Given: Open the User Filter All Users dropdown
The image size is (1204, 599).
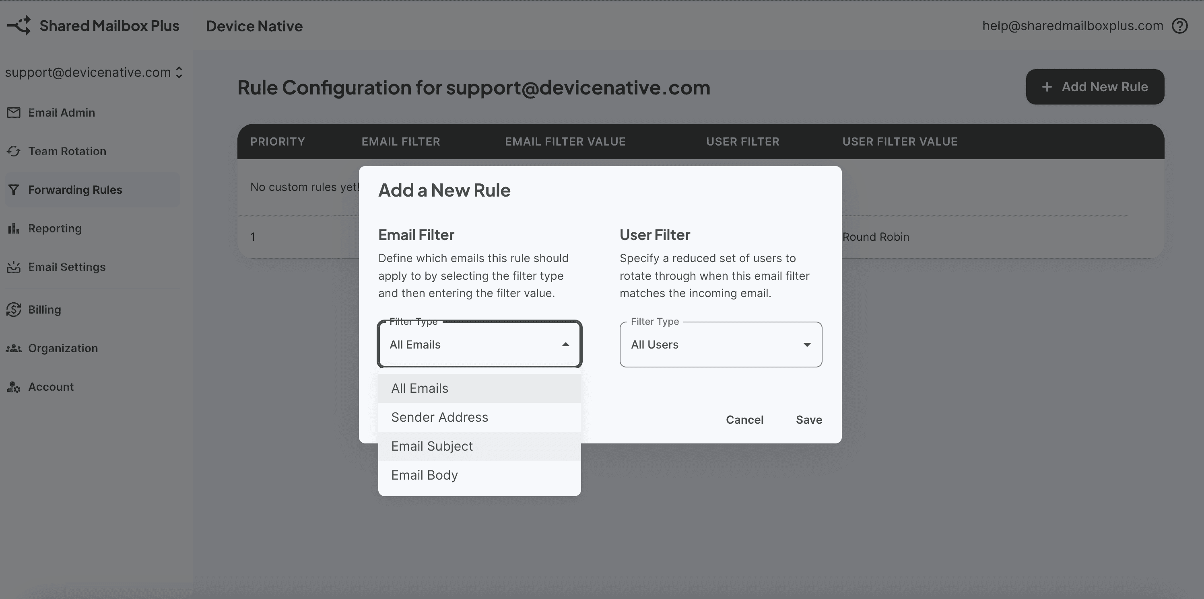Looking at the screenshot, I should pyautogui.click(x=720, y=345).
